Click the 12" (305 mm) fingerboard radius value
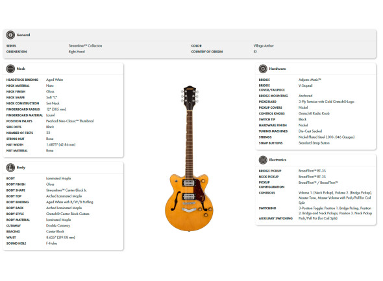 [56, 109]
